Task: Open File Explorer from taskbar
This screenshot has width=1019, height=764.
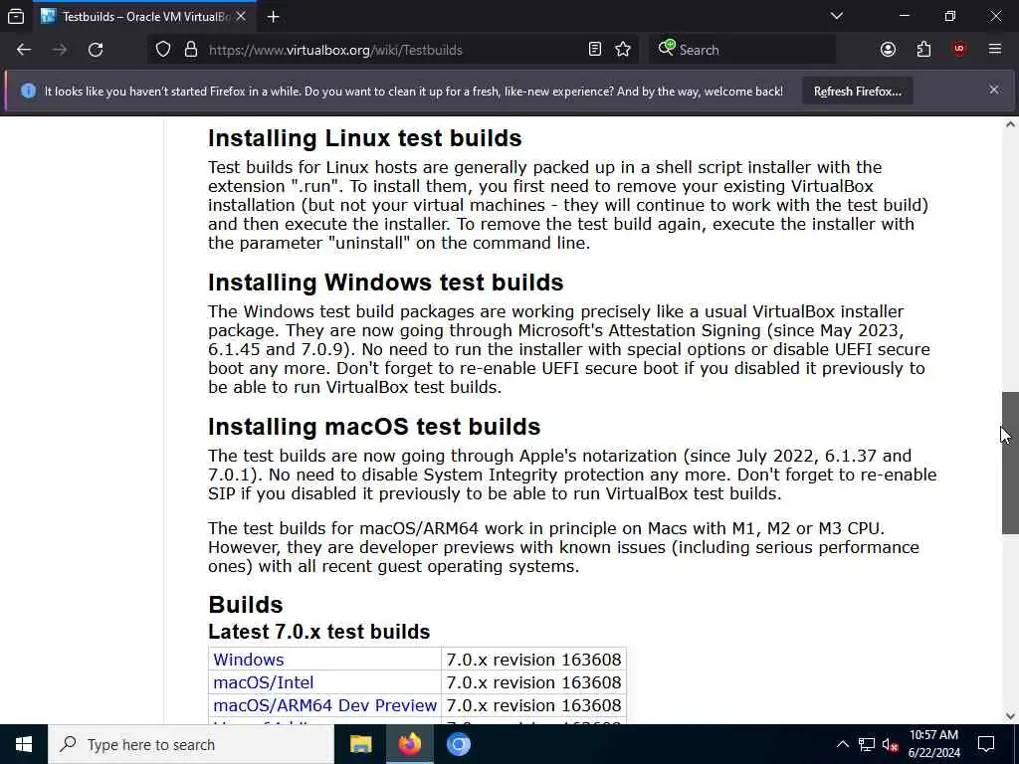Action: (360, 744)
